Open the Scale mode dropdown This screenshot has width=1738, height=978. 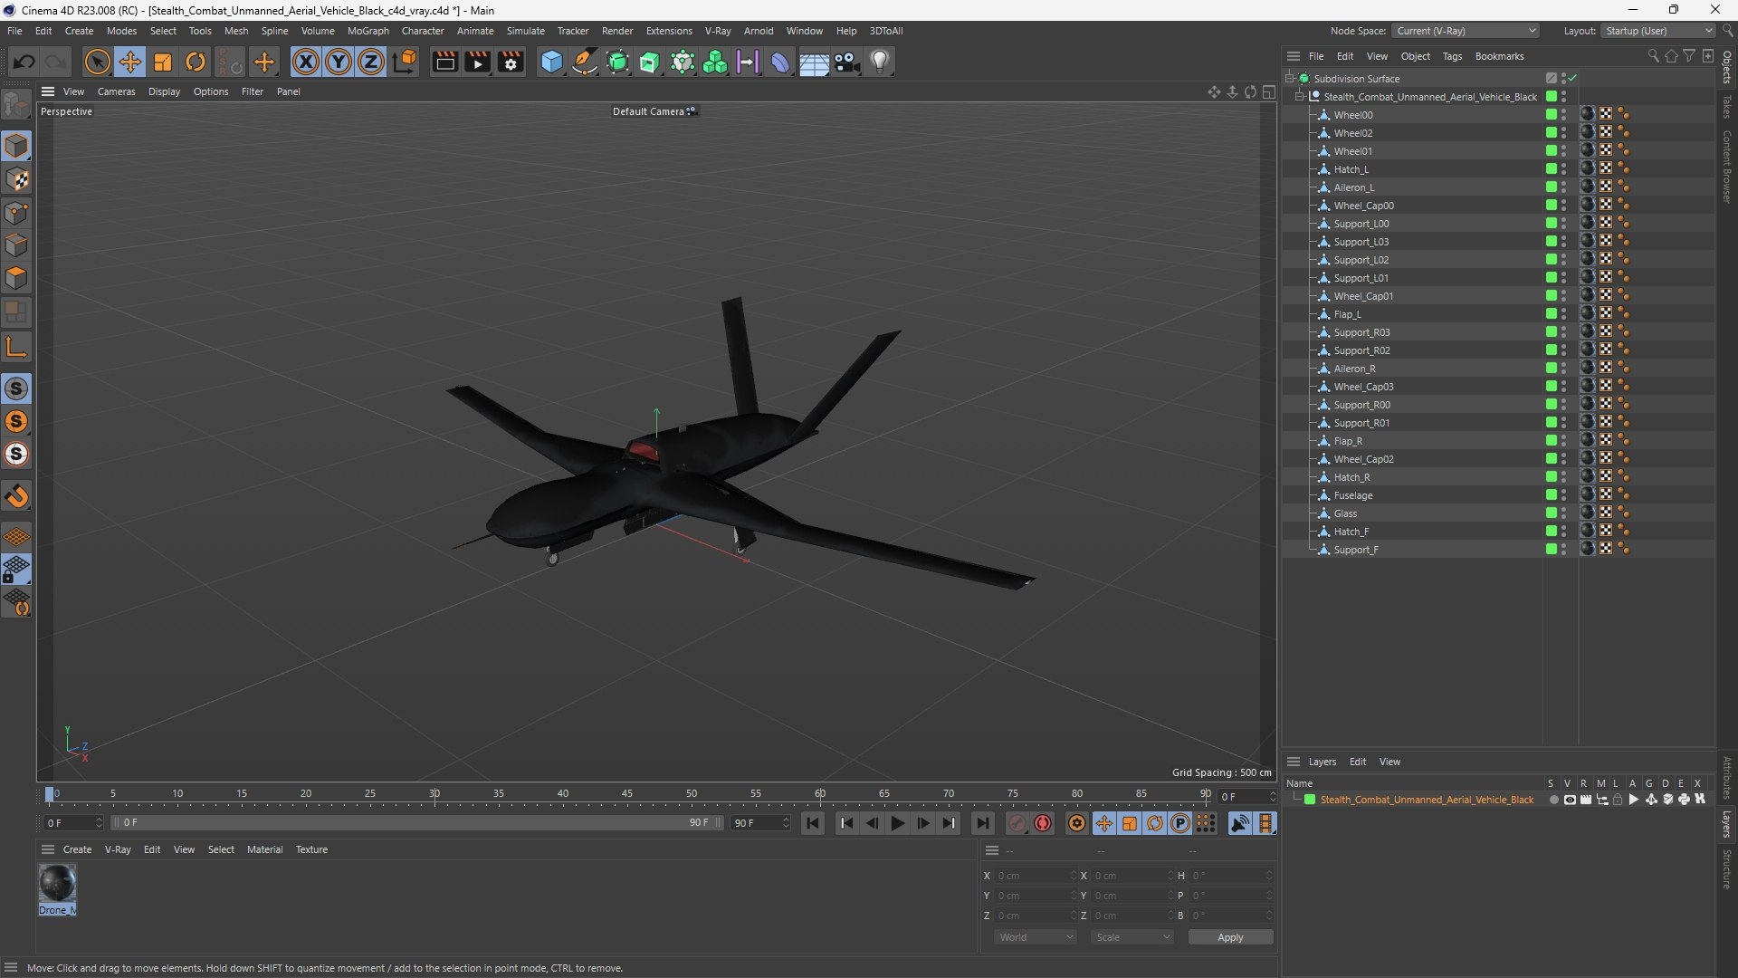point(1132,937)
